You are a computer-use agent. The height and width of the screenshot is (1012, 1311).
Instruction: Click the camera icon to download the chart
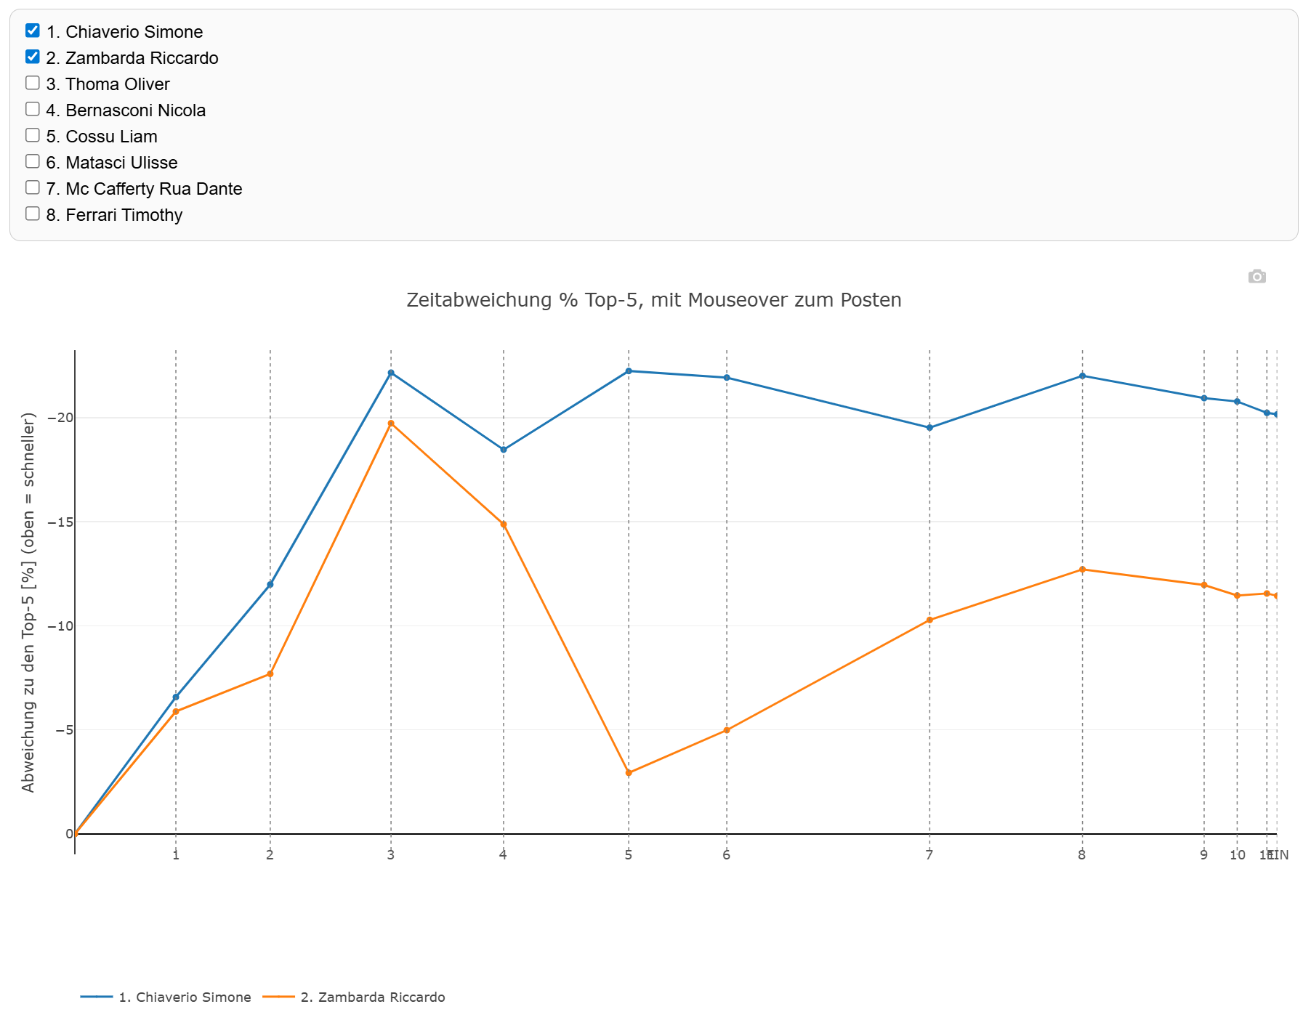[1256, 277]
